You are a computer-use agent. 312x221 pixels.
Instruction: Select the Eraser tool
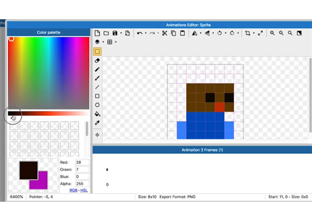coord(97,60)
